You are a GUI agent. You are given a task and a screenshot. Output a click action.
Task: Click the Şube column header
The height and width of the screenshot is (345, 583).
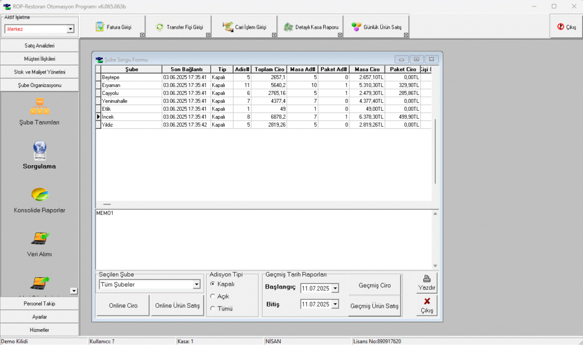point(132,70)
